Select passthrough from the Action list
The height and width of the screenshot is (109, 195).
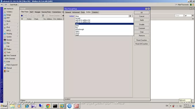[104, 29]
